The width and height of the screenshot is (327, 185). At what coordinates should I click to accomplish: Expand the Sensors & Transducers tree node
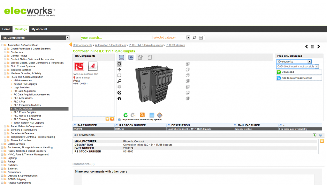5,130
